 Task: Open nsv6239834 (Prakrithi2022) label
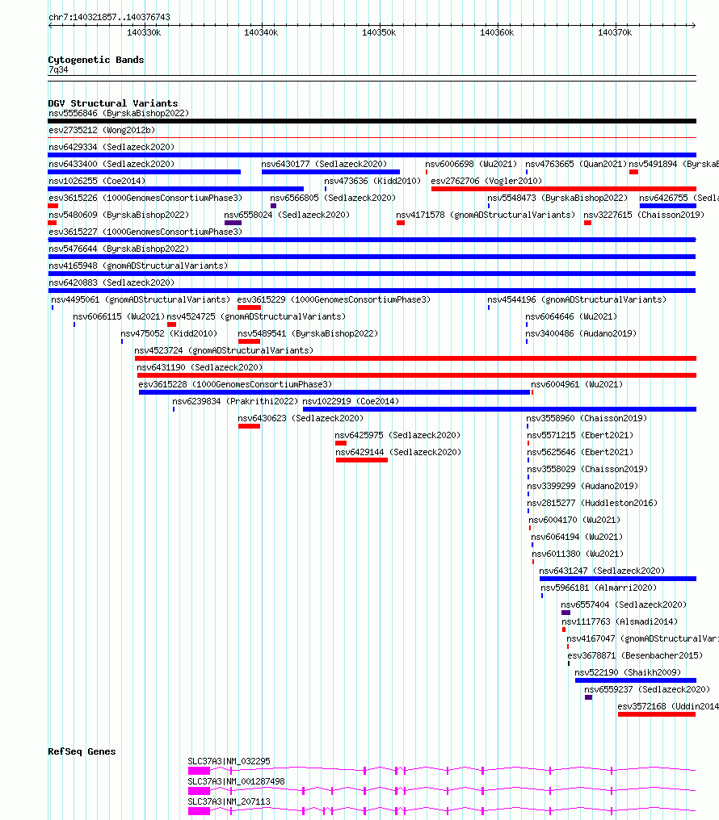[235, 401]
